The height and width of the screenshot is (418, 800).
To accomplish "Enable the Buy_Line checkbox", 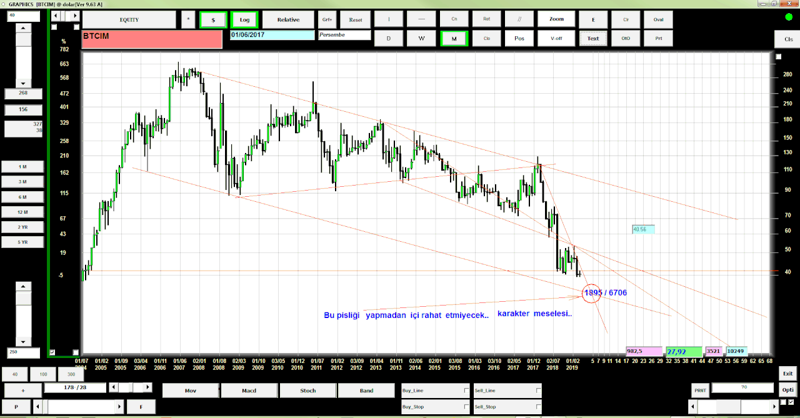I will [466, 390].
